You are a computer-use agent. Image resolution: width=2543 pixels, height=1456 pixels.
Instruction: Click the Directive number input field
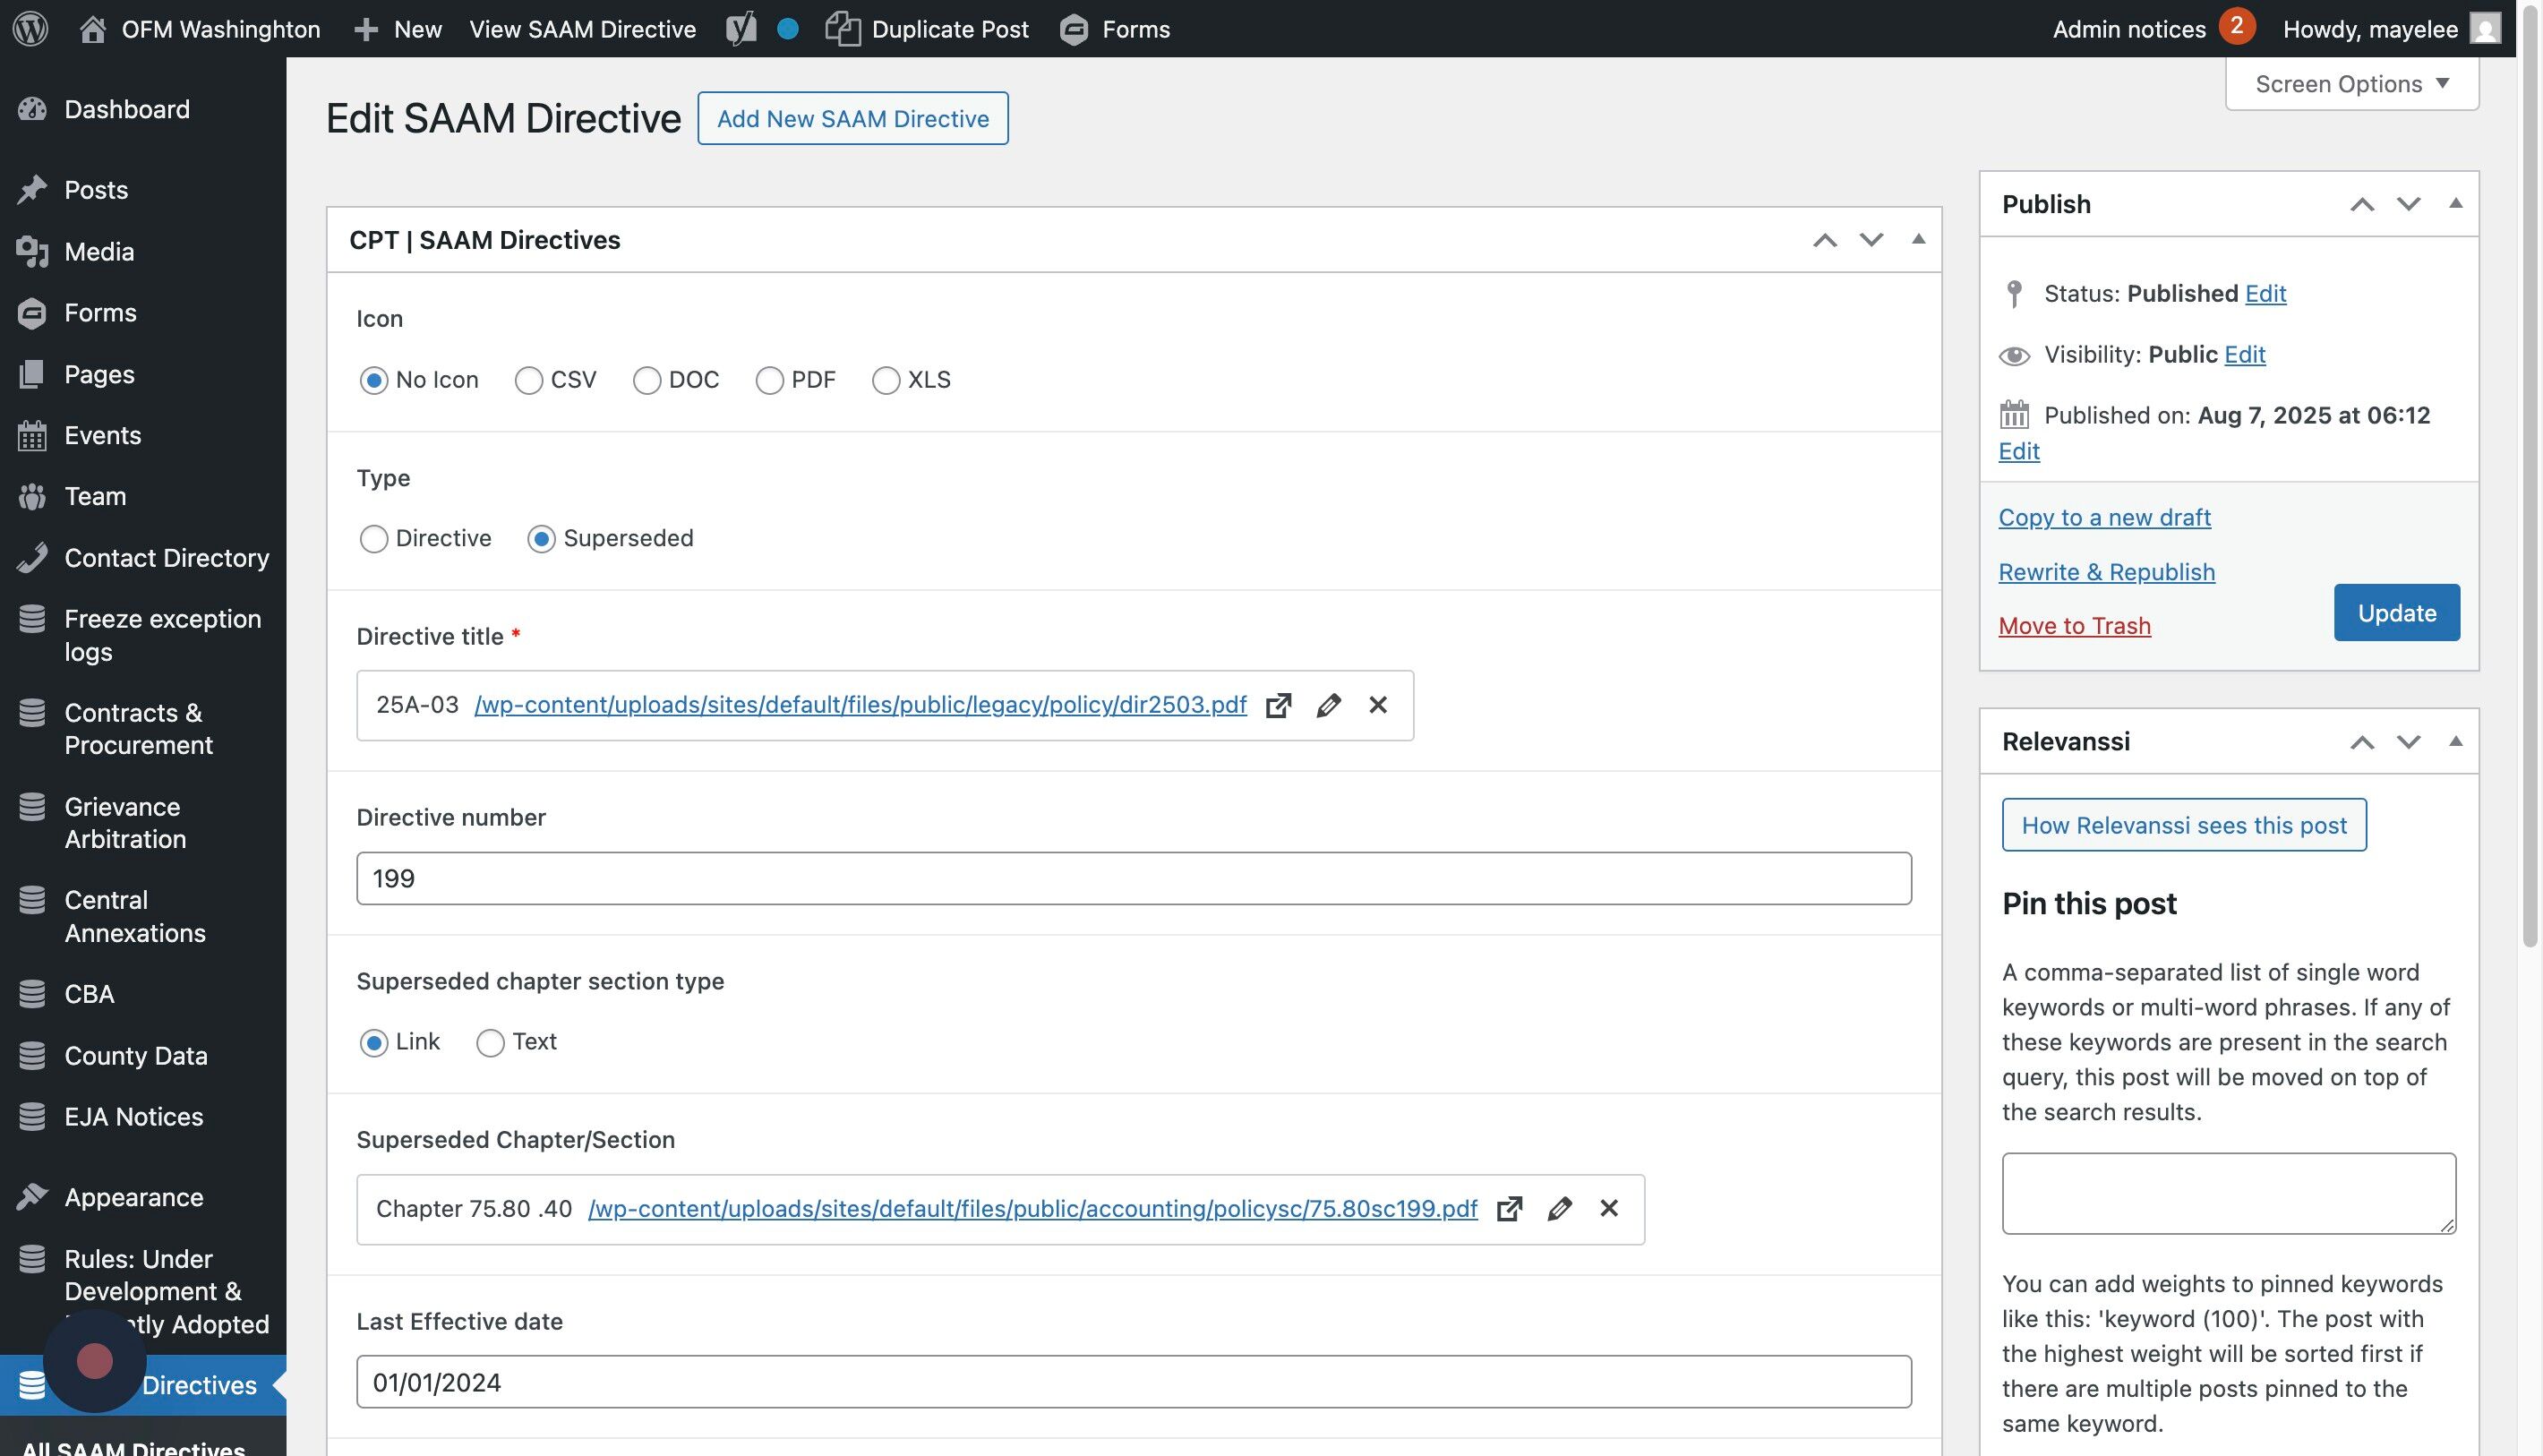[x=1133, y=878]
